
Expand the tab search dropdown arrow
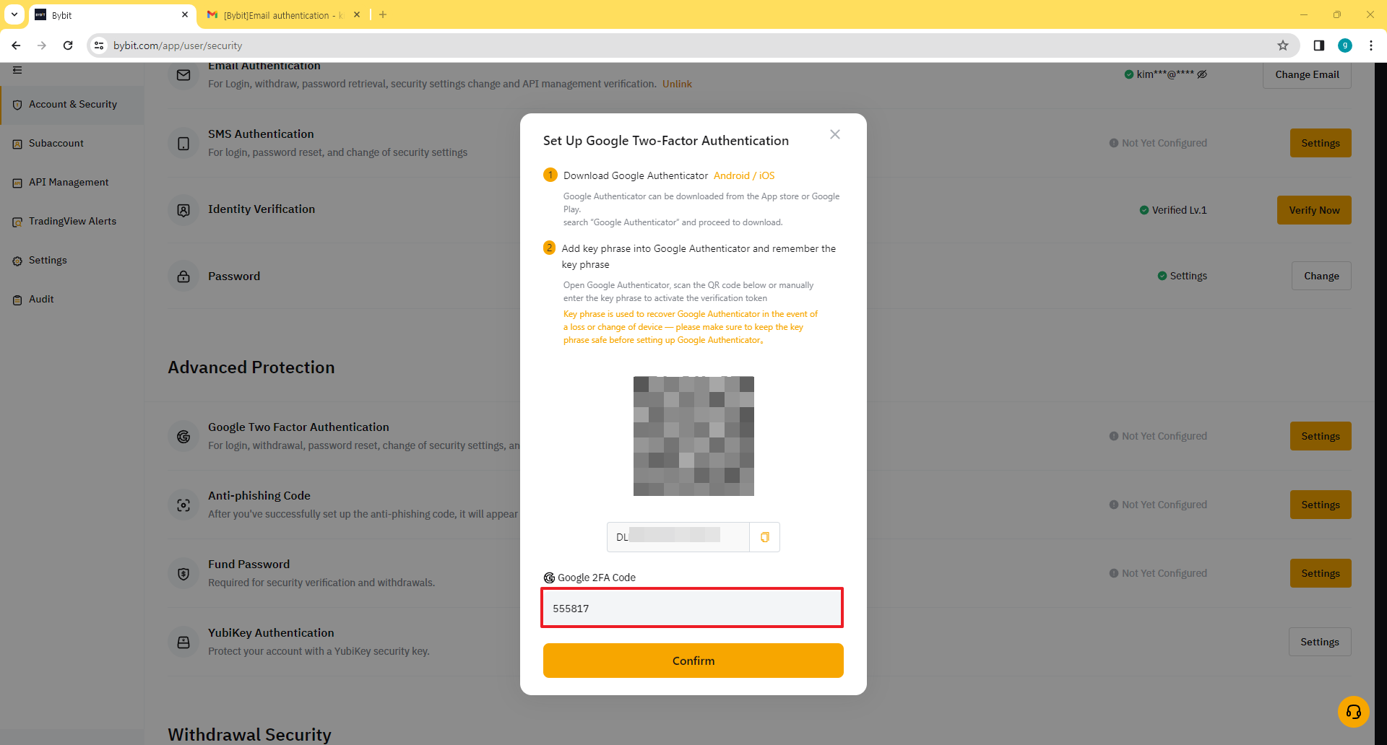coord(14,14)
